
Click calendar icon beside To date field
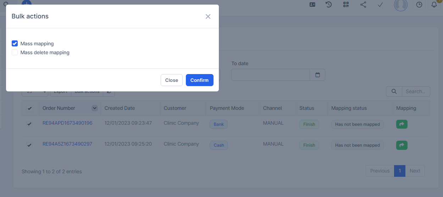click(317, 75)
